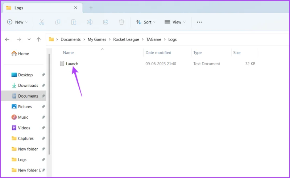Click the pin icon next to Downloads

pos(43,85)
